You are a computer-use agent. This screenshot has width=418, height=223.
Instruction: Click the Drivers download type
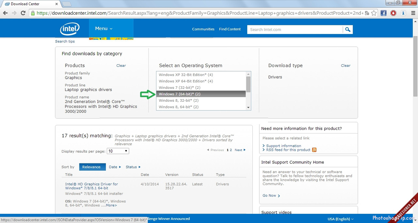[x=275, y=77]
